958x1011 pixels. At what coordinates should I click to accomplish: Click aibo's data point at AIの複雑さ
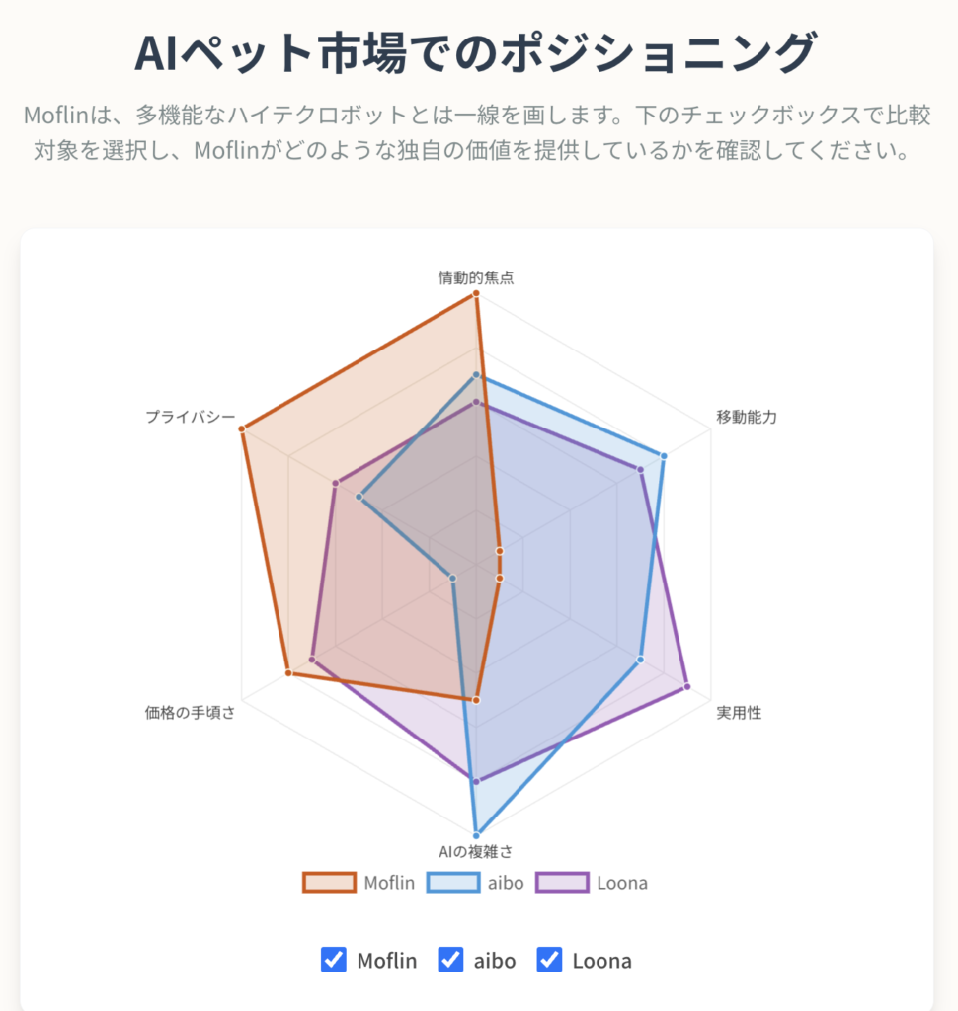pyautogui.click(x=476, y=835)
